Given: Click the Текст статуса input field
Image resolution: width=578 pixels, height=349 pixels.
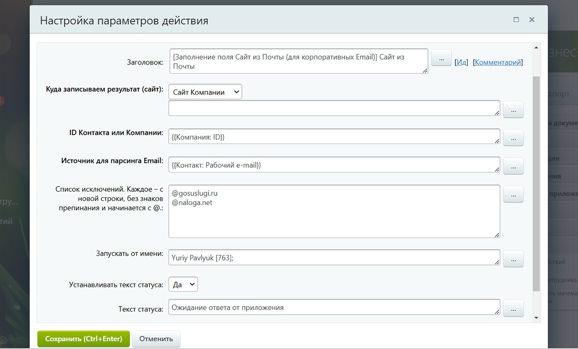Looking at the screenshot, I should tap(334, 307).
